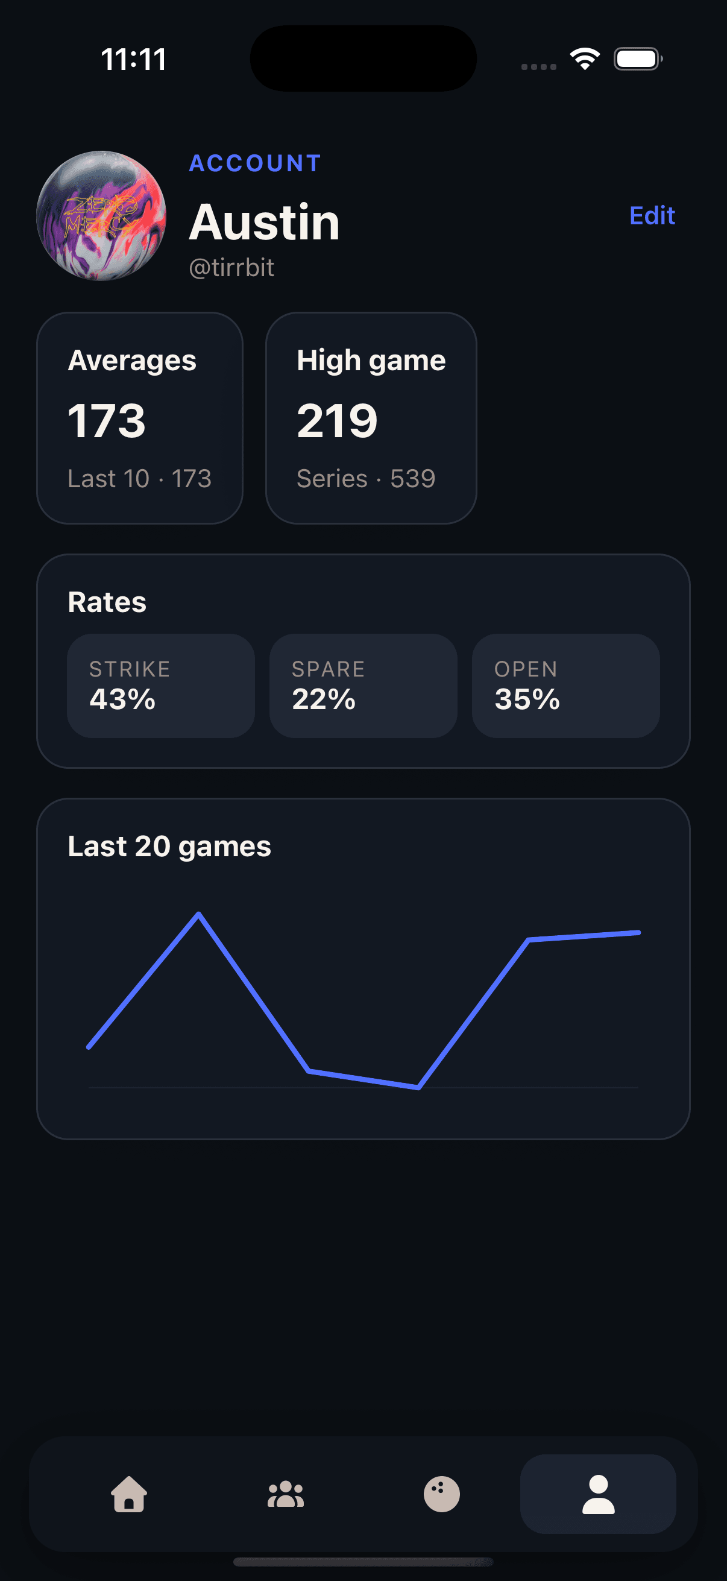727x1581 pixels.
Task: Select the STRIKE 43% rate tile
Action: coord(160,686)
